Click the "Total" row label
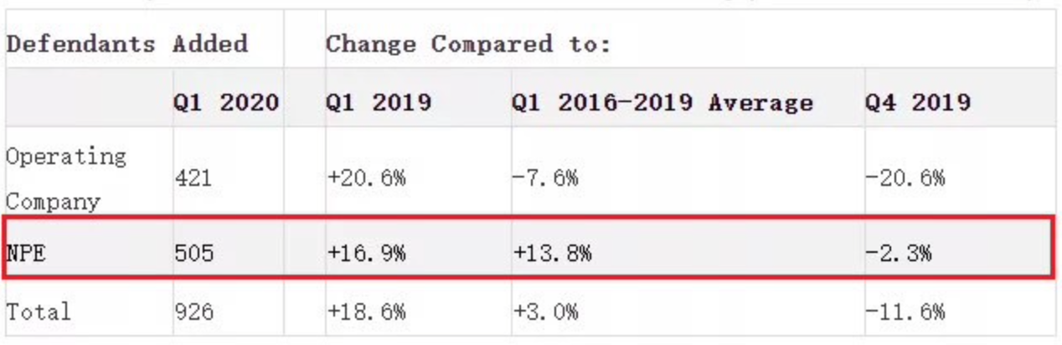The image size is (1062, 345). coord(39,312)
